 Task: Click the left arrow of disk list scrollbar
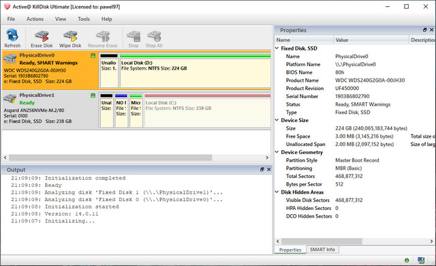click(x=5, y=158)
